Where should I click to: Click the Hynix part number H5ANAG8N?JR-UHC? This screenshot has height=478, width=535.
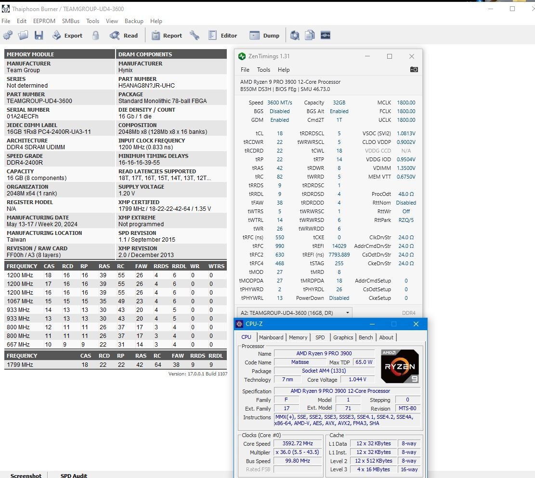(146, 86)
